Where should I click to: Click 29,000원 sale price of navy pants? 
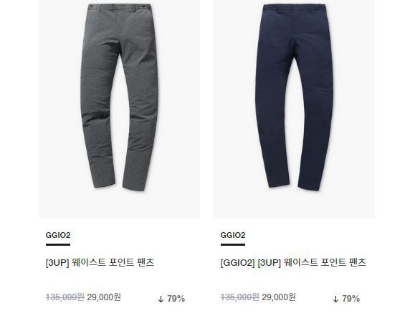coord(279,297)
